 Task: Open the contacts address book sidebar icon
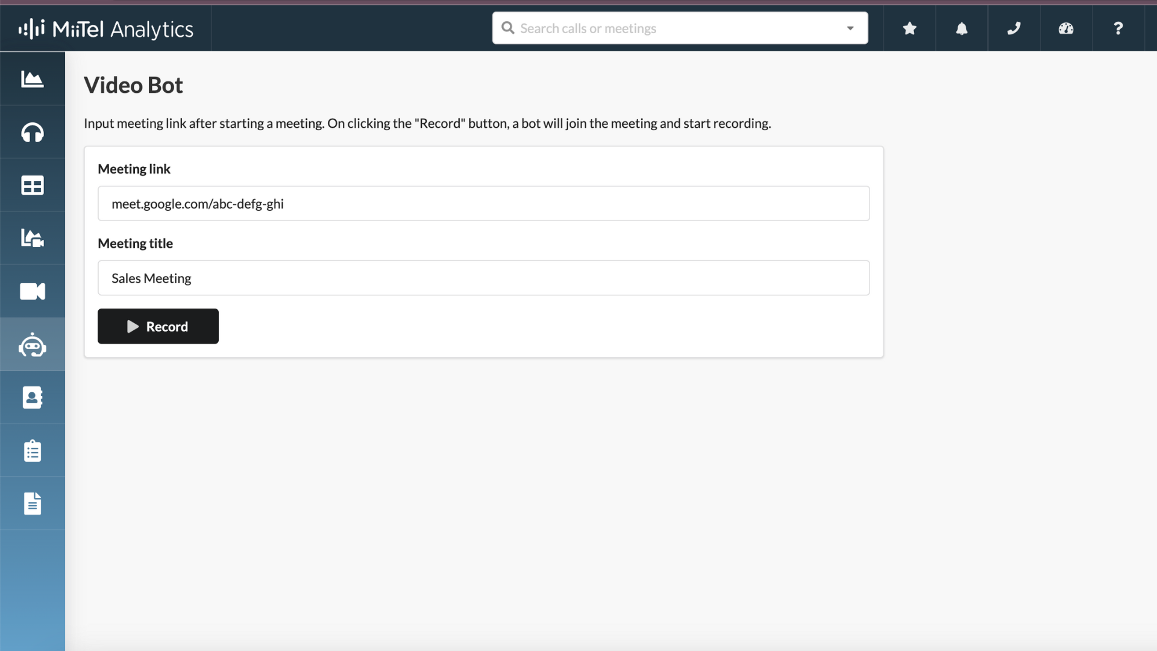point(33,397)
